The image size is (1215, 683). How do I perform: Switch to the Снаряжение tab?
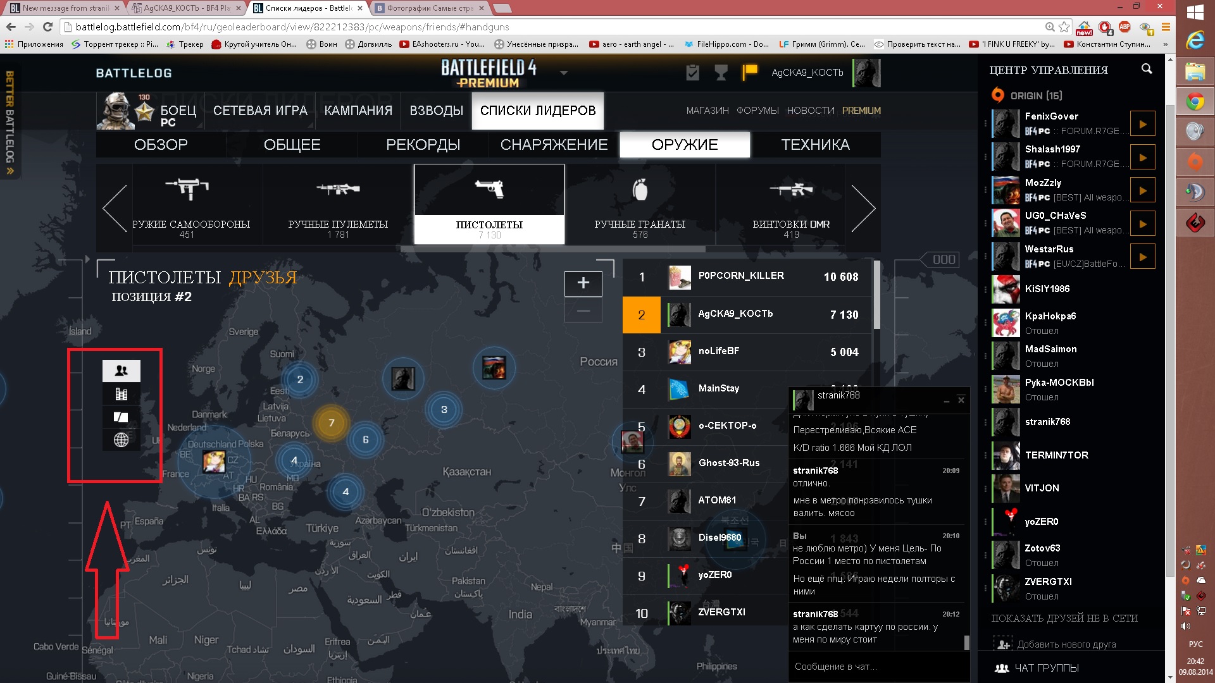[554, 145]
